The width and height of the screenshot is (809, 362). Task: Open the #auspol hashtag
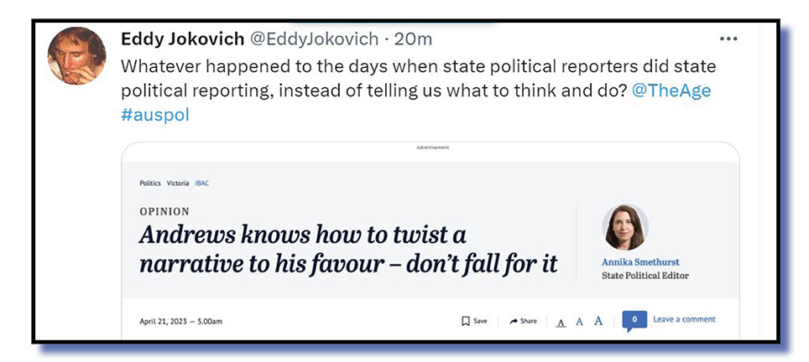pos(155,115)
